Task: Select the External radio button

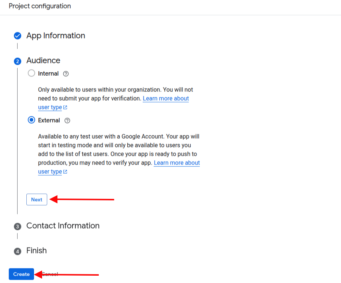Action: tap(31, 120)
